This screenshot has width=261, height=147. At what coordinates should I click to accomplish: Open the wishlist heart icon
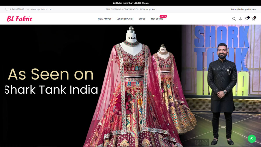tap(247, 19)
